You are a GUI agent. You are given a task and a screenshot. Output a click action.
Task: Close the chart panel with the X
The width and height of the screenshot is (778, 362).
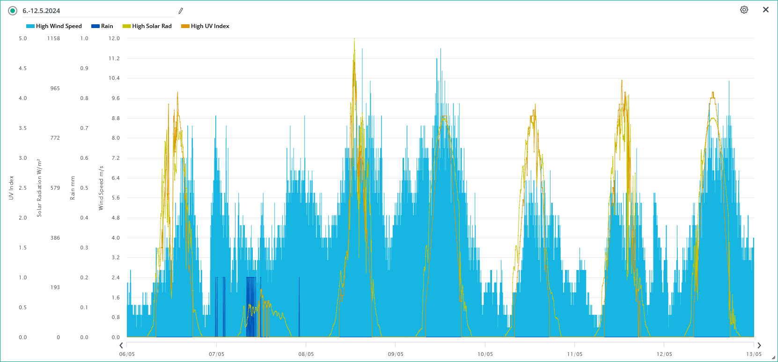coord(766,10)
